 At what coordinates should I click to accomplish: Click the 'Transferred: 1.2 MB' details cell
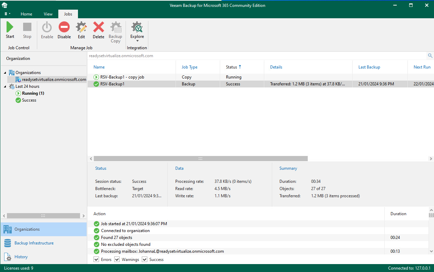pyautogui.click(x=307, y=84)
